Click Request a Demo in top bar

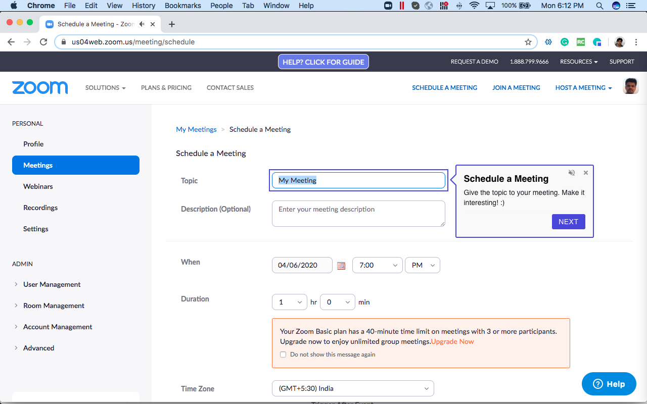[x=475, y=62]
